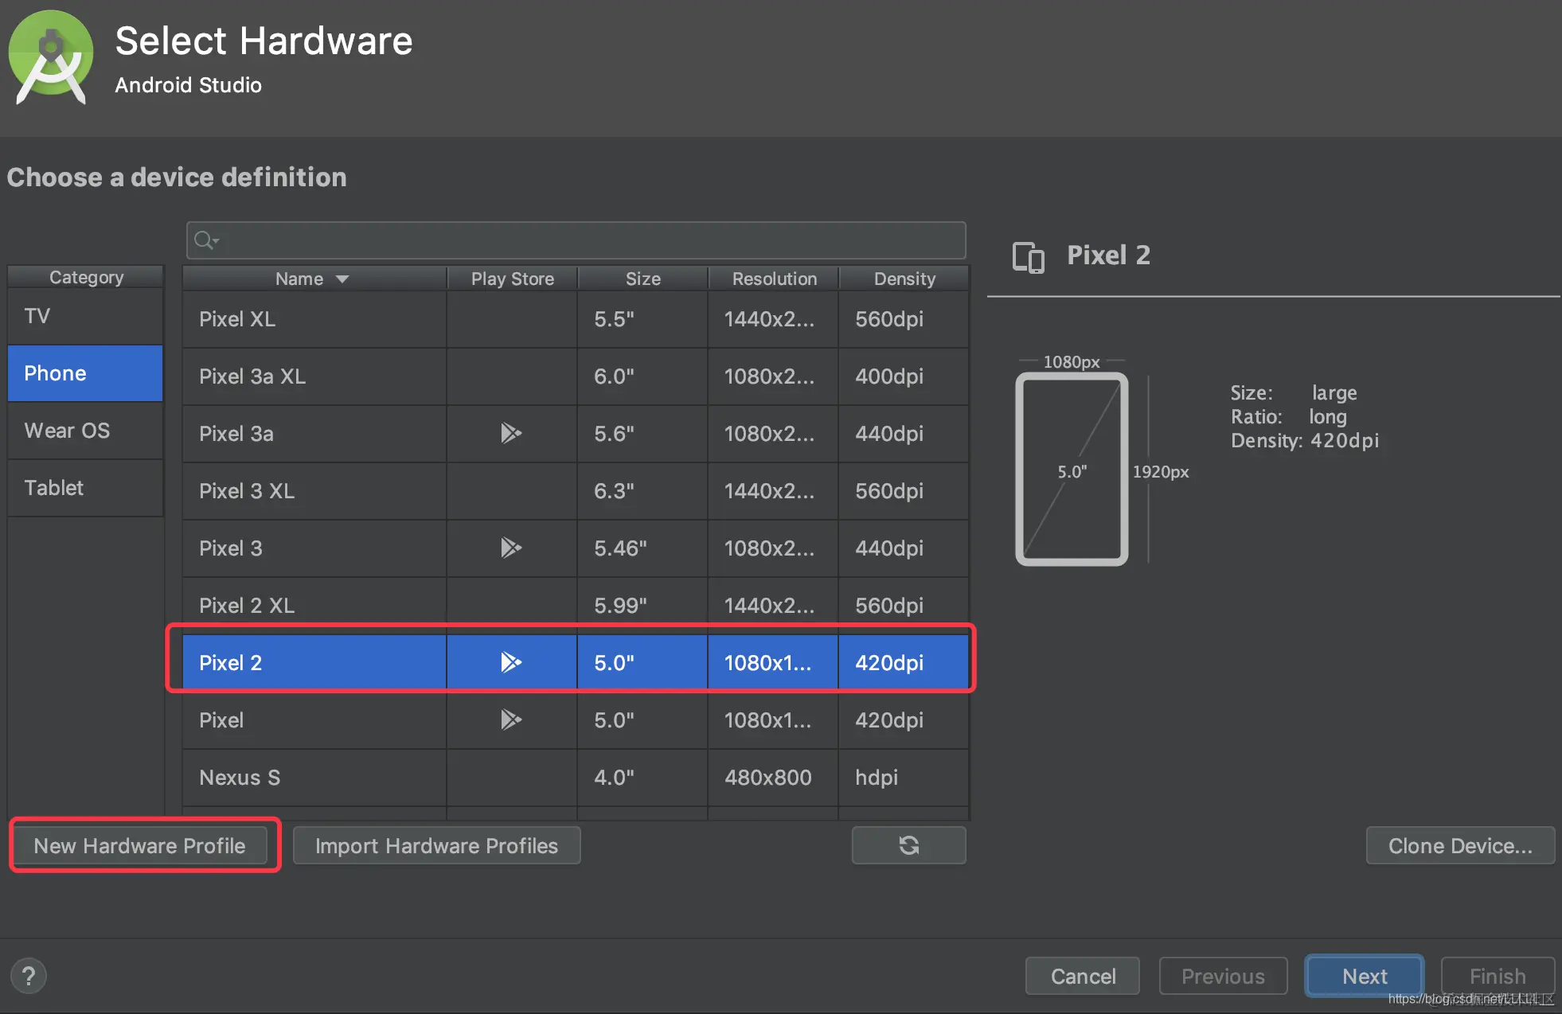Image resolution: width=1562 pixels, height=1014 pixels.
Task: Focus the device search input field
Action: [x=589, y=240]
